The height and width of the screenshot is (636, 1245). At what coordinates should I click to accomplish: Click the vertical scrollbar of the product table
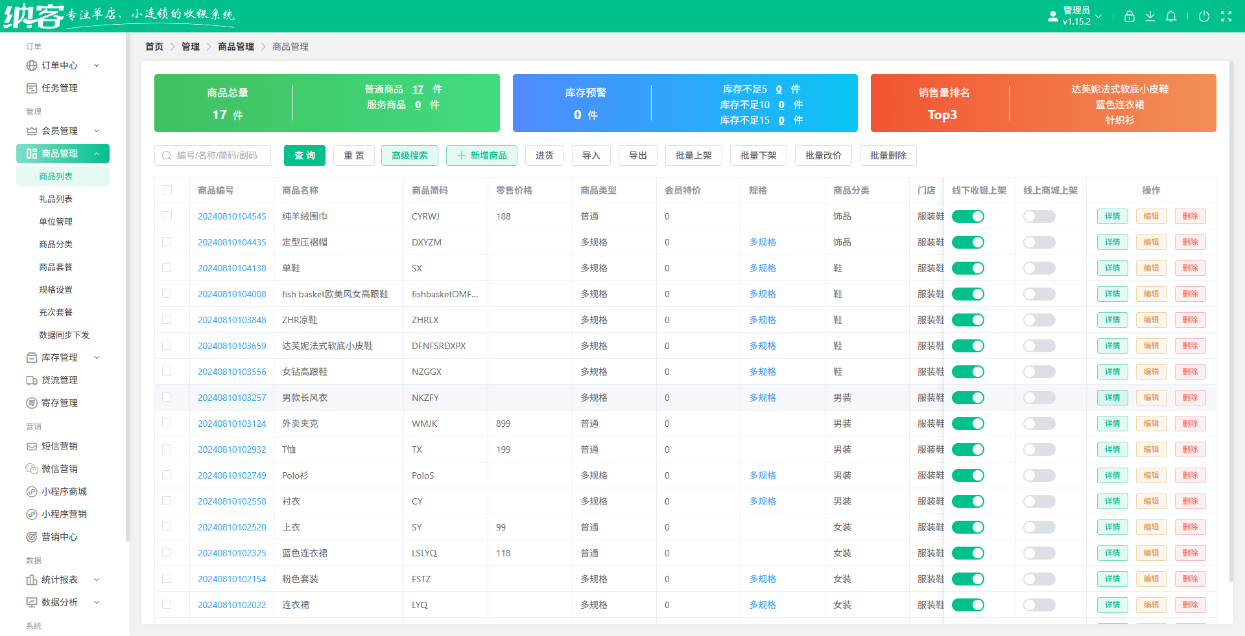pyautogui.click(x=1231, y=324)
